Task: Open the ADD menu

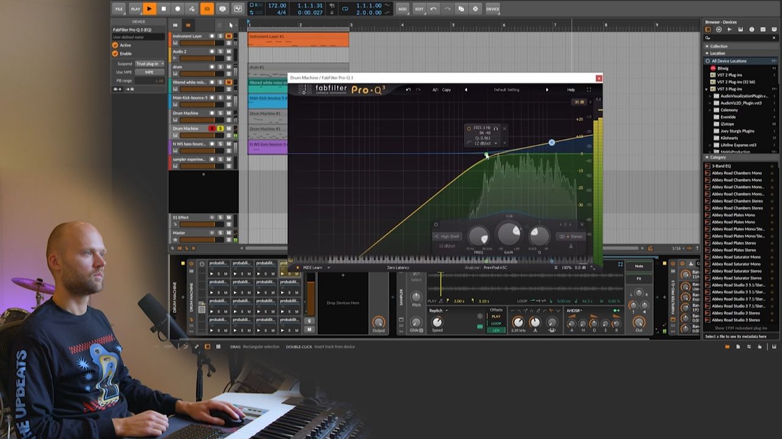Action: point(402,9)
